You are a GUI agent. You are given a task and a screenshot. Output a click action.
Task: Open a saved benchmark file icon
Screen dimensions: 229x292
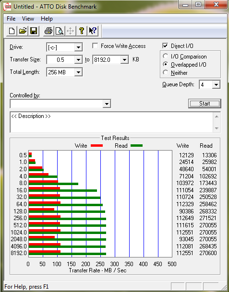(23, 31)
